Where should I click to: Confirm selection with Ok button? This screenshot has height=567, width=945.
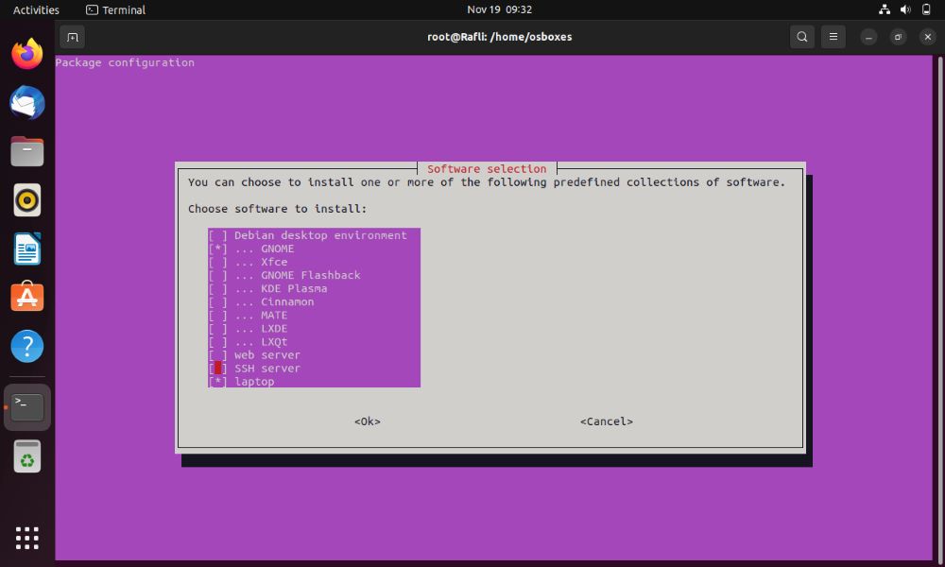(368, 421)
